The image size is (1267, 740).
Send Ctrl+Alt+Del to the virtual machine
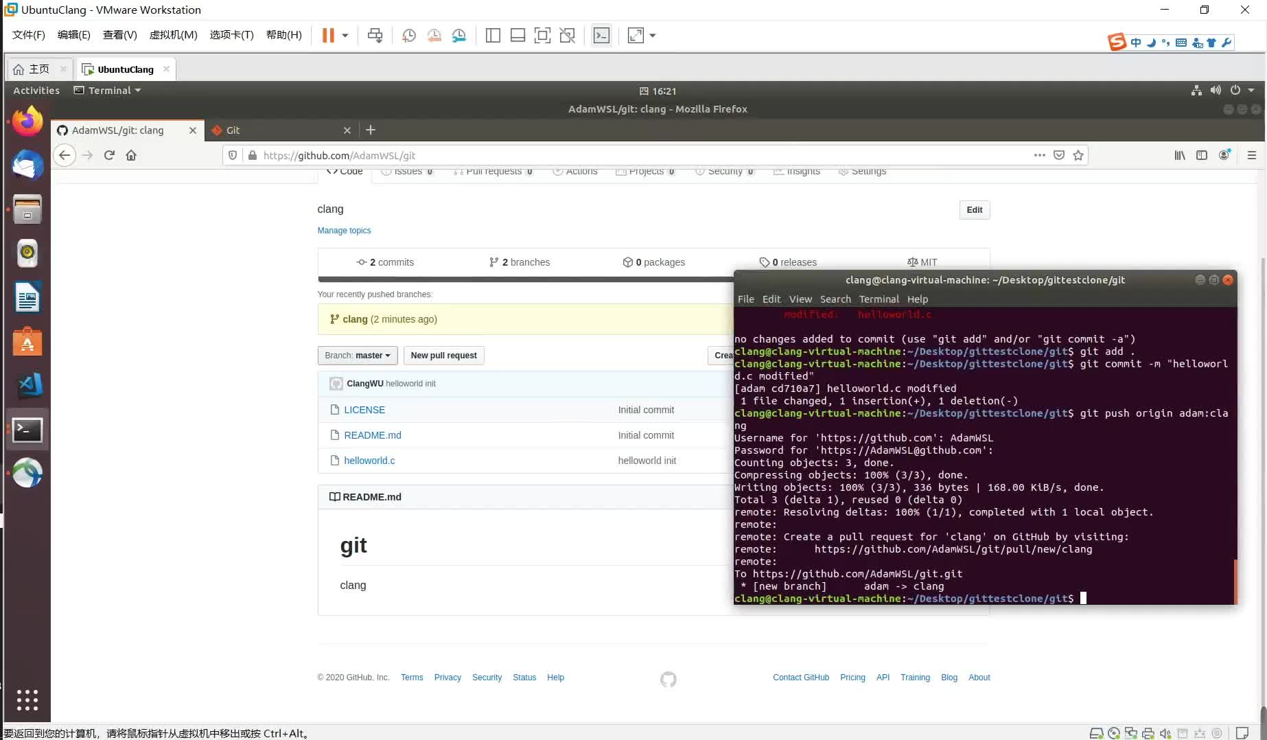375,35
